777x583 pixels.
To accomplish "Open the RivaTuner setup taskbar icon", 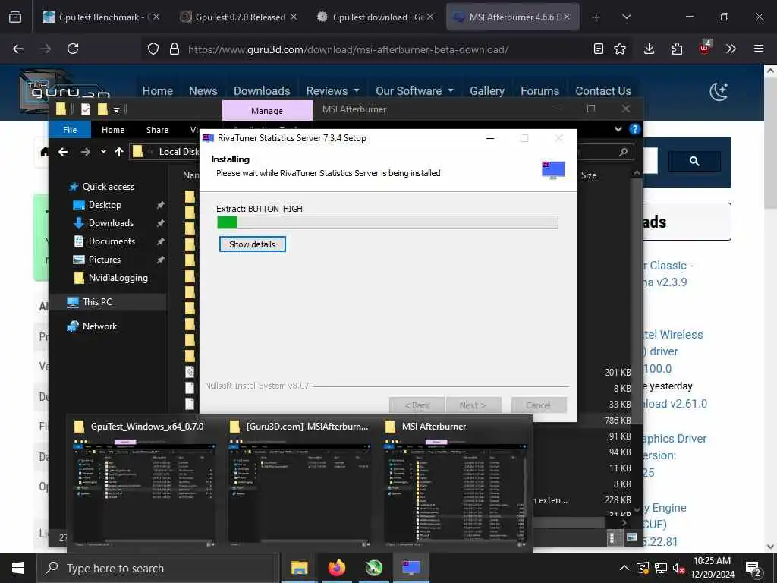I will [x=411, y=568].
